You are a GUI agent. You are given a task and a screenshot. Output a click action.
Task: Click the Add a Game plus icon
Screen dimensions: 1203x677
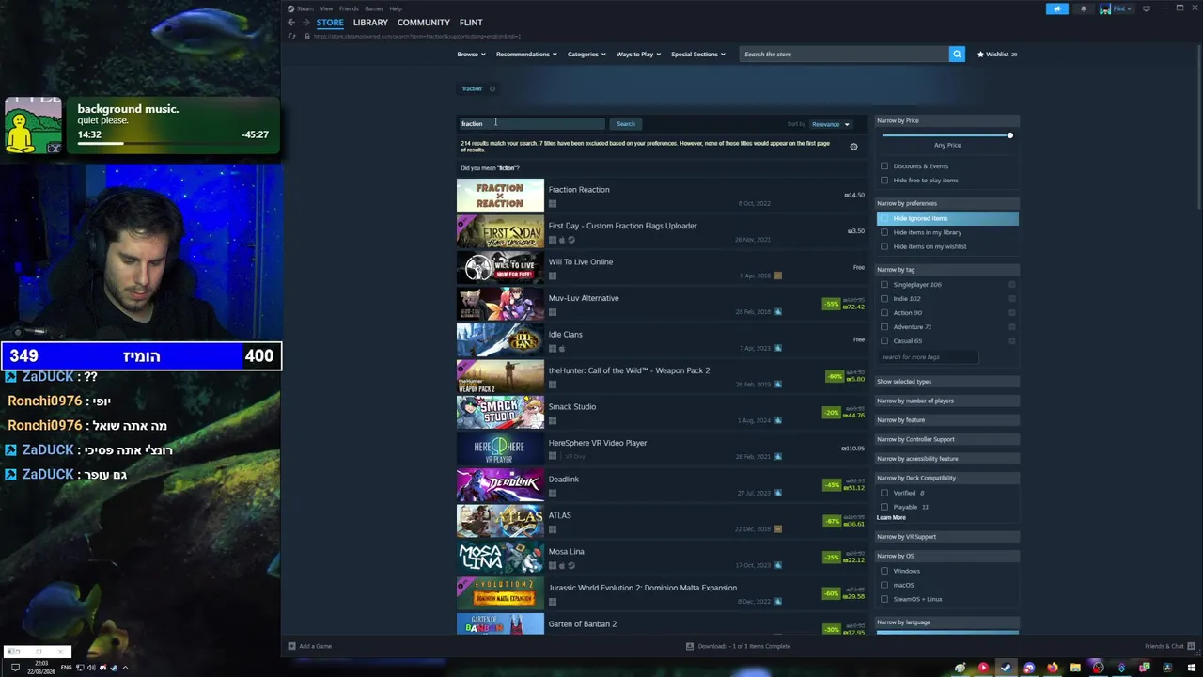[x=291, y=646]
